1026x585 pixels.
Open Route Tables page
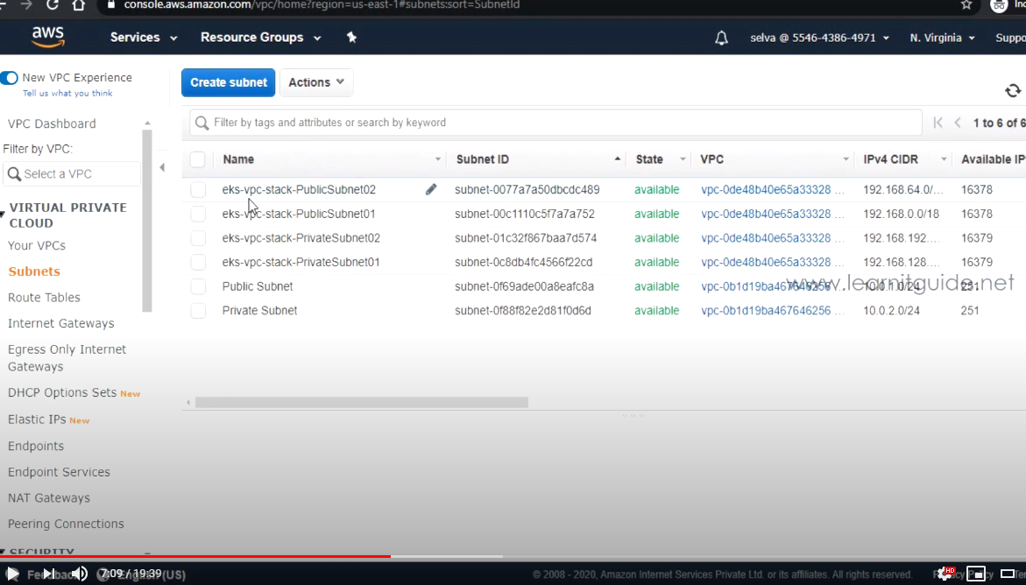click(x=44, y=297)
